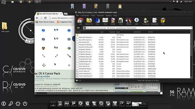Open the Chrome dock icon
The height and width of the screenshot is (109, 195).
(x=108, y=103)
